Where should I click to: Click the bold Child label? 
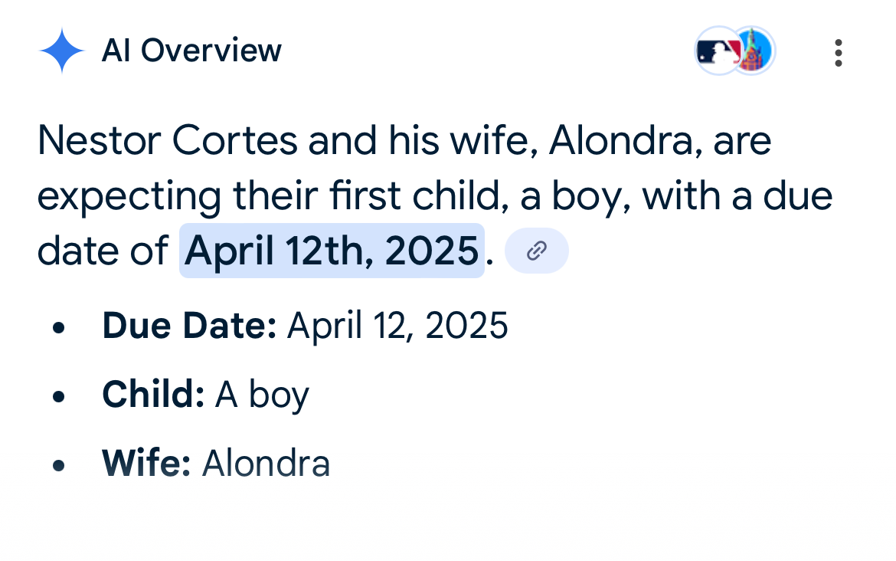153,395
